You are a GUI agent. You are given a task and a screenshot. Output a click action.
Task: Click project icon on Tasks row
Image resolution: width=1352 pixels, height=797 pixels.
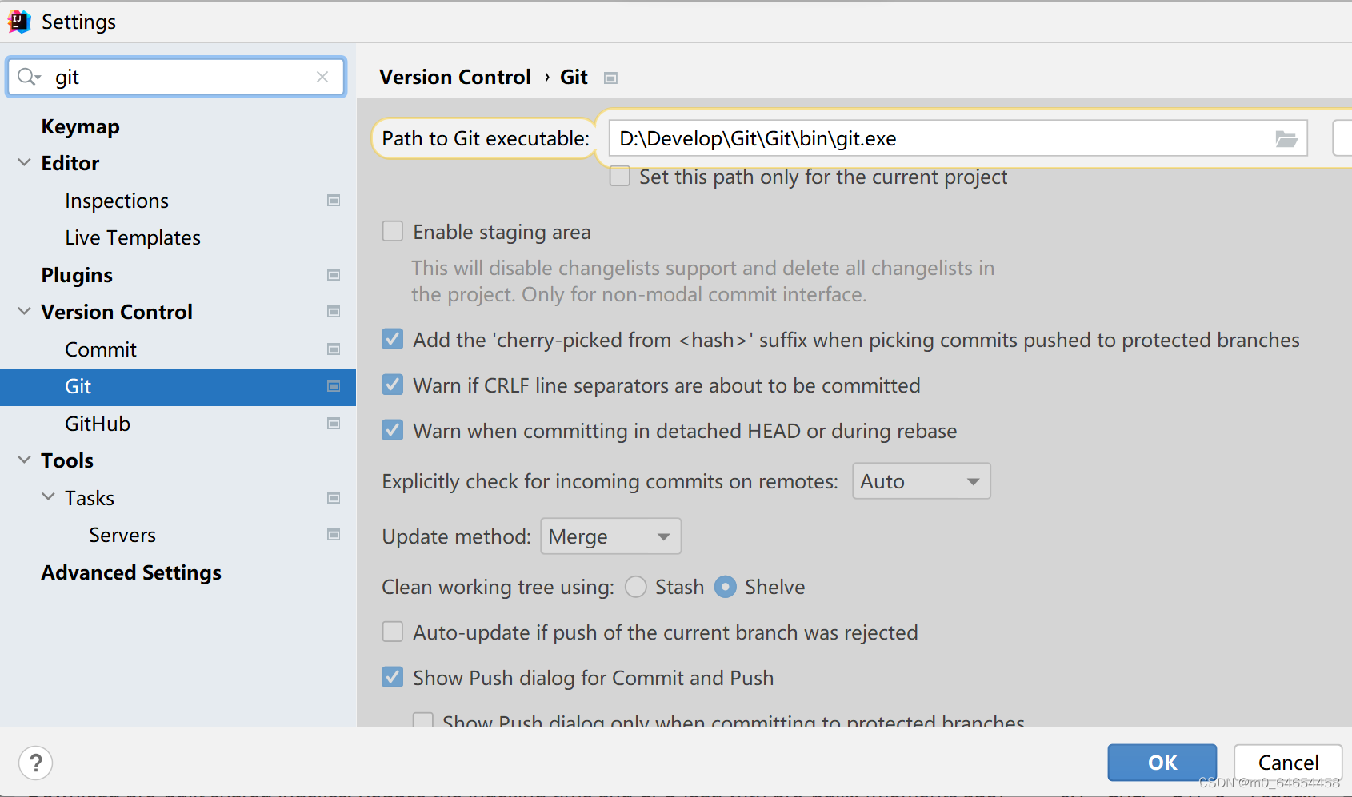(334, 498)
